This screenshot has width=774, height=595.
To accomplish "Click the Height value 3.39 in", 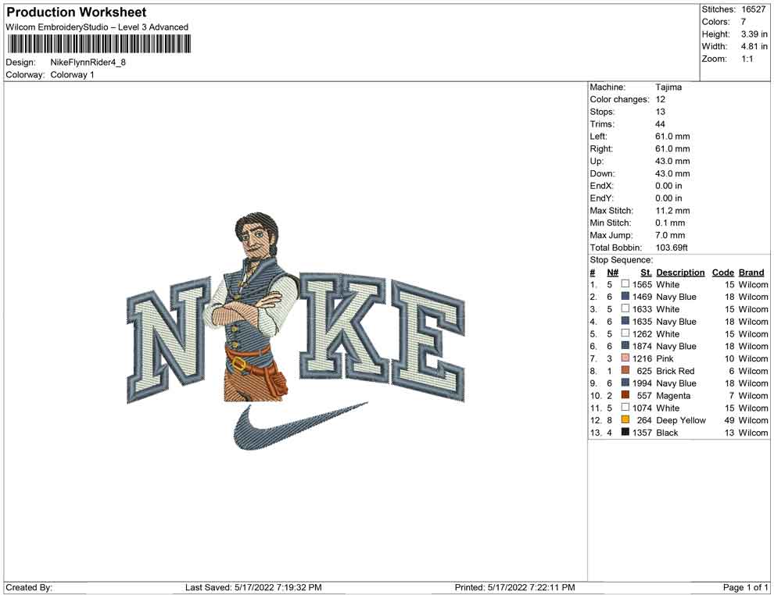I will point(754,34).
